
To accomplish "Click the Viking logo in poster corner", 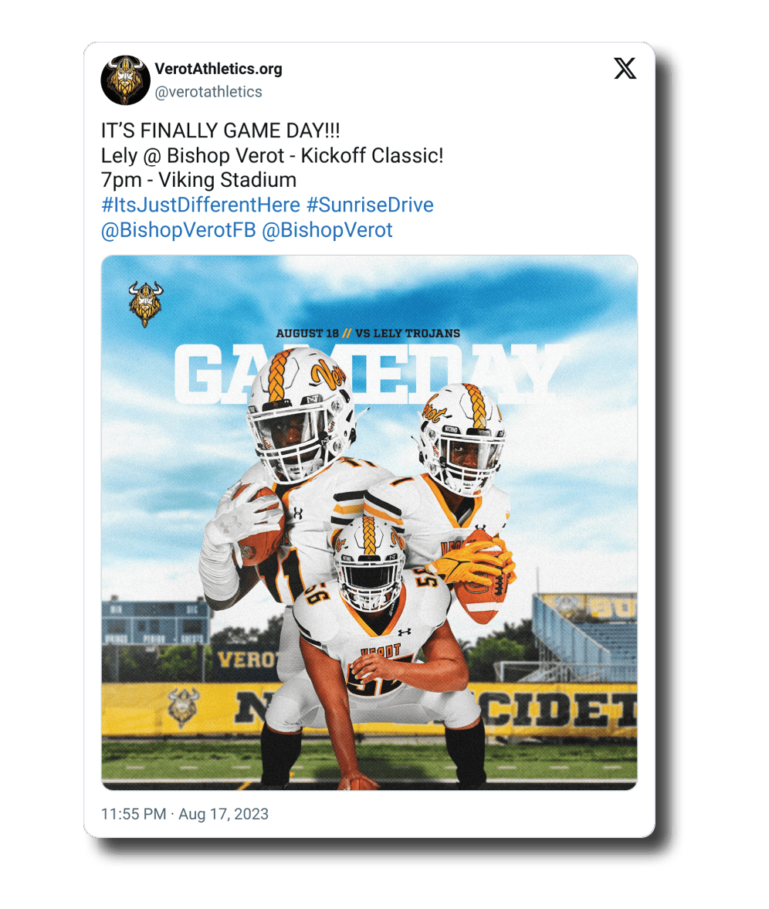I will click(x=145, y=304).
